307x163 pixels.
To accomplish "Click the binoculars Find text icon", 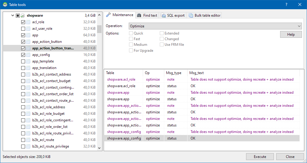I will coord(139,15).
